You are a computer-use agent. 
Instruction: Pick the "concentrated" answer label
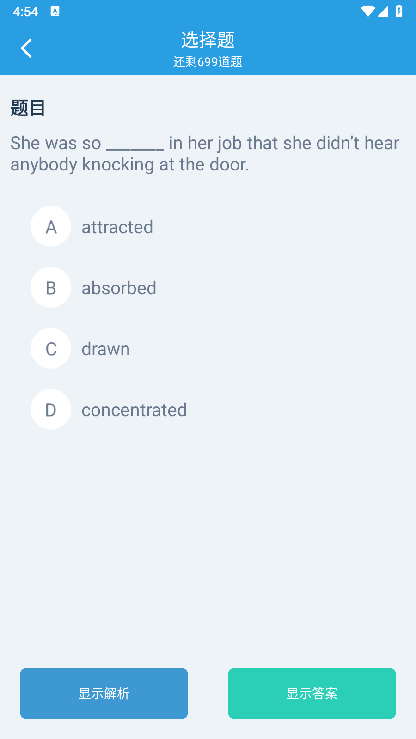point(134,410)
